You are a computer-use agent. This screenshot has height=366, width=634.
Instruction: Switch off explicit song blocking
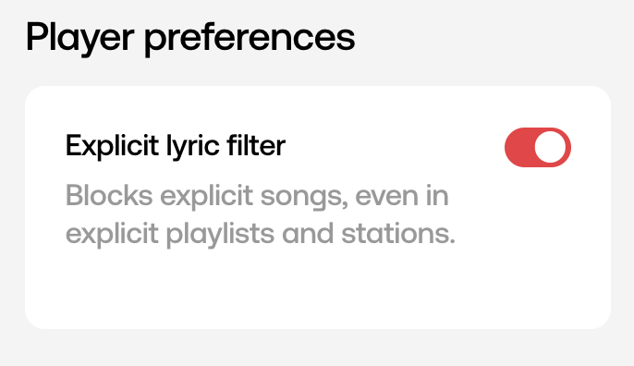point(537,147)
